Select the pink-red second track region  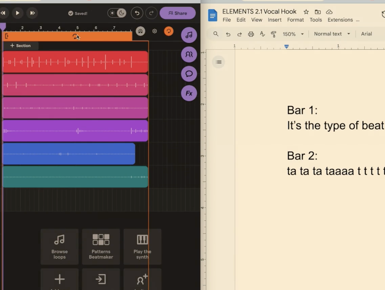pyautogui.click(x=76, y=85)
